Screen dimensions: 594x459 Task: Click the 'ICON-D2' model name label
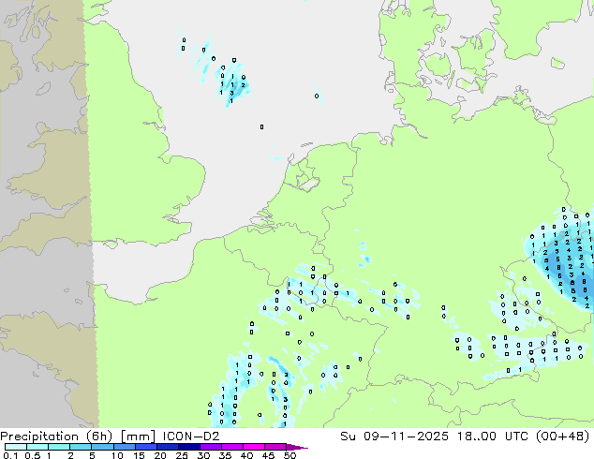coord(191,436)
